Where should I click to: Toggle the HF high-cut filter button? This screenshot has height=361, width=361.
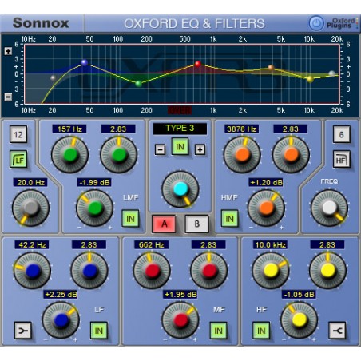point(342,159)
